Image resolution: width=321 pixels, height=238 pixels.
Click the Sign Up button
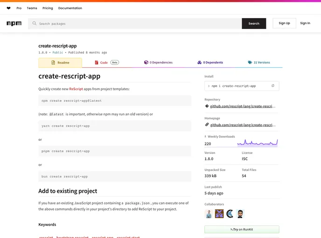click(284, 23)
